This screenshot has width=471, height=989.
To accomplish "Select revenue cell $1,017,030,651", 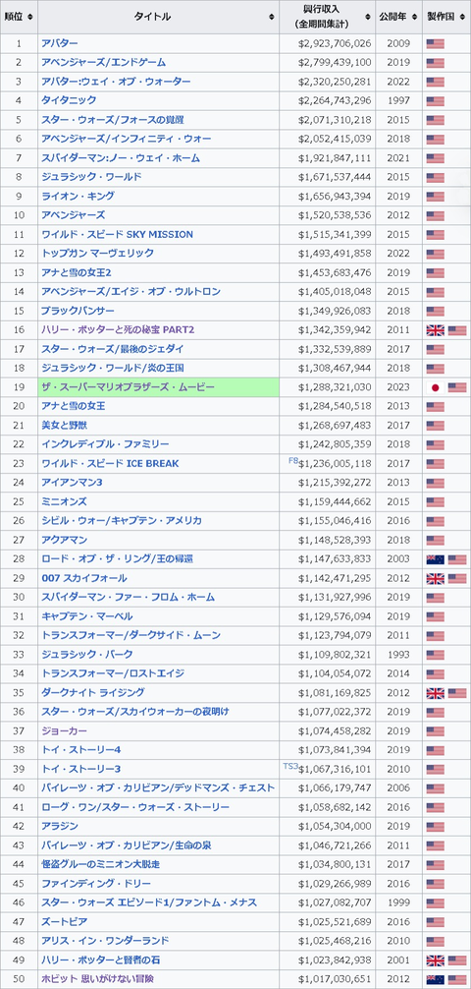I will [328, 979].
